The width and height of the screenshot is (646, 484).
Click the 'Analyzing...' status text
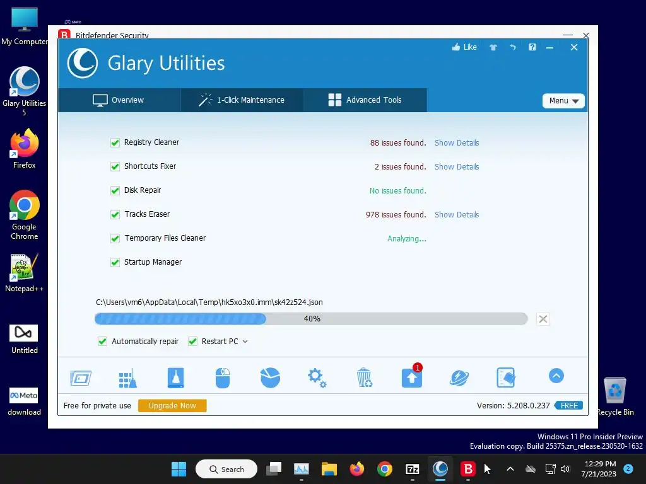point(407,239)
